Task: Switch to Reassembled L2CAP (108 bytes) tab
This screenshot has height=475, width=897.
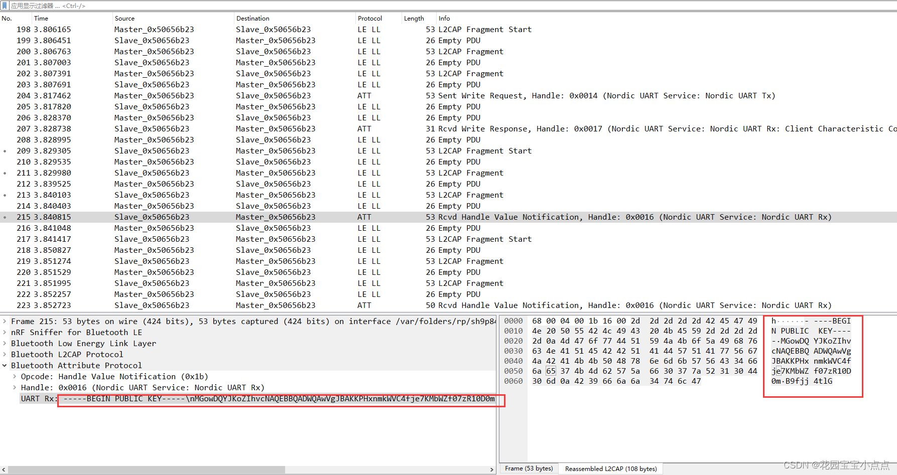Action: click(611, 468)
